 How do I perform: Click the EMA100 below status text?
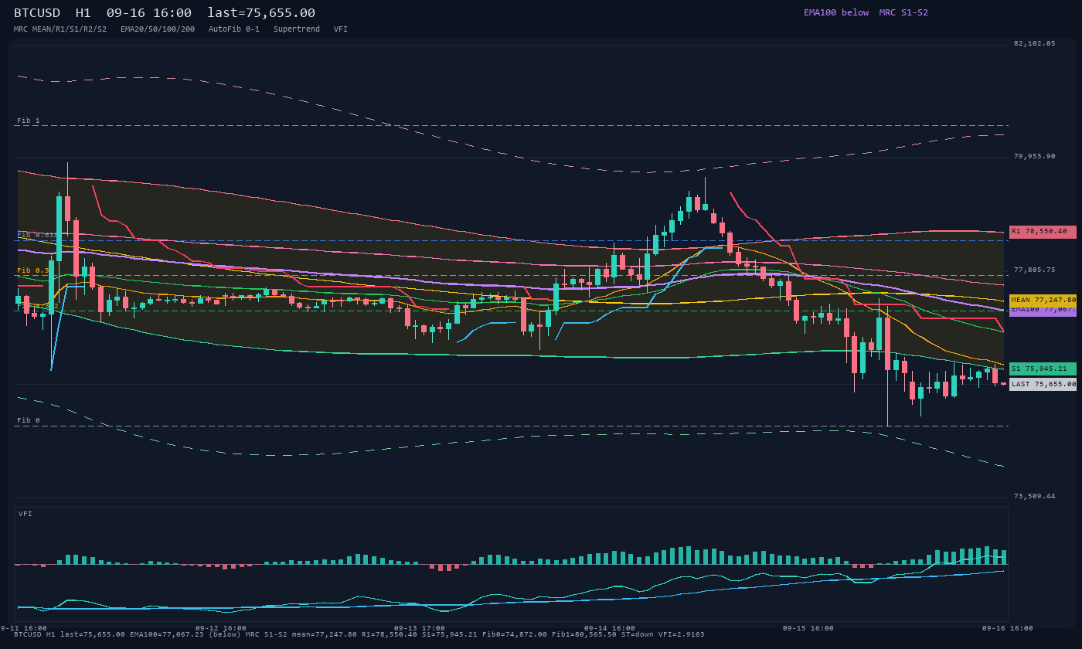pyautogui.click(x=836, y=12)
